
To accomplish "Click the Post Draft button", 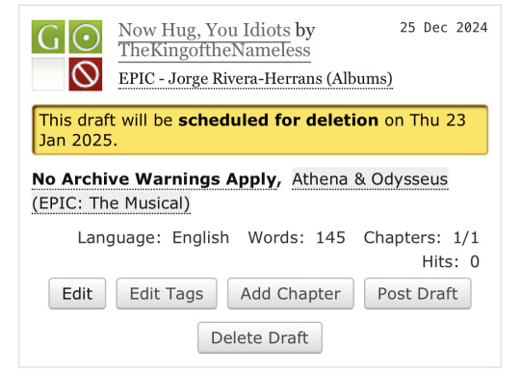I will pyautogui.click(x=418, y=294).
